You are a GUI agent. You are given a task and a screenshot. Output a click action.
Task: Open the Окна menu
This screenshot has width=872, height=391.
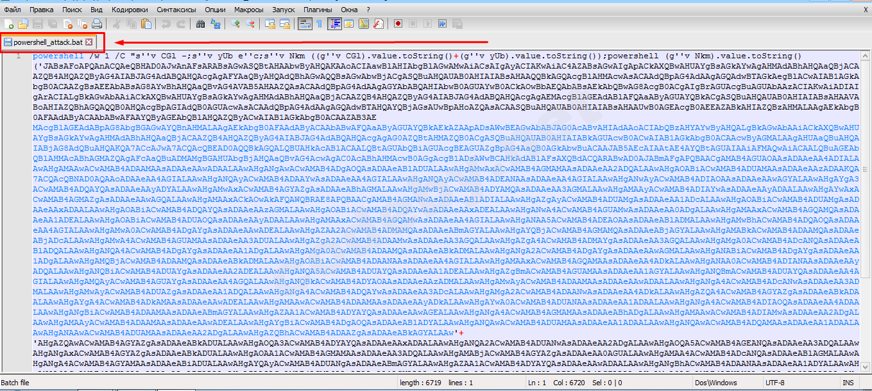(x=349, y=10)
